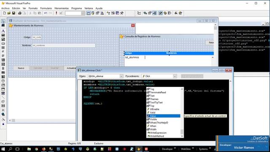This screenshot has width=270, height=152.
Task: Save the form with the diskette icon
Action: pos(13,13)
